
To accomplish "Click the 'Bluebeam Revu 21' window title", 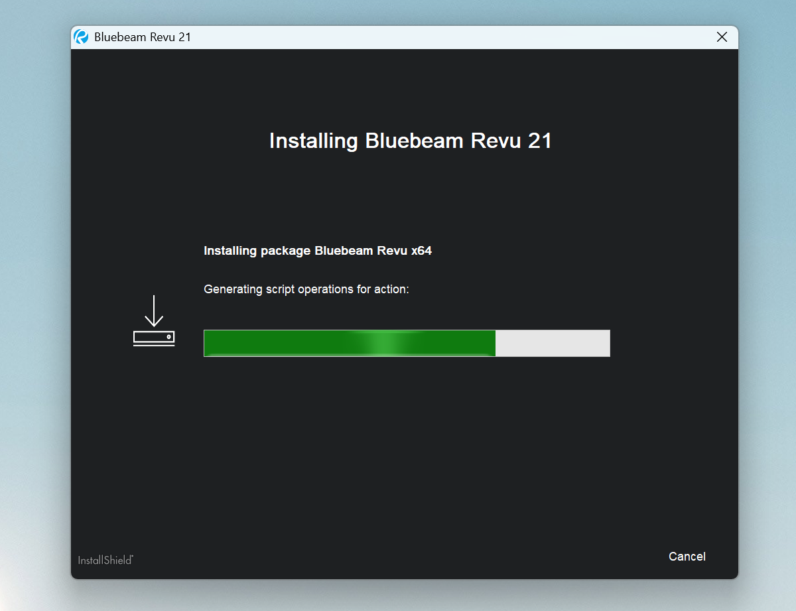I will pyautogui.click(x=143, y=37).
